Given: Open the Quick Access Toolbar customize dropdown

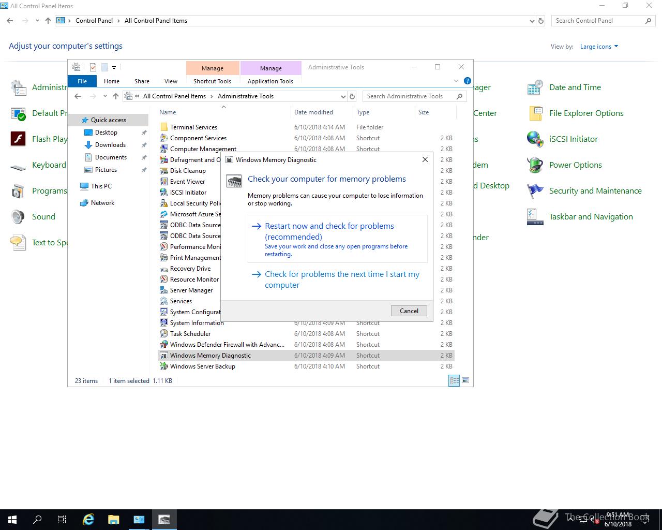Looking at the screenshot, I should click(x=114, y=67).
